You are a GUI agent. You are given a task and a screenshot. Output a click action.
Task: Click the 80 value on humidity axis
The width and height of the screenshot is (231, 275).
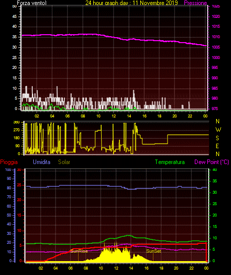pyautogui.click(x=9, y=188)
